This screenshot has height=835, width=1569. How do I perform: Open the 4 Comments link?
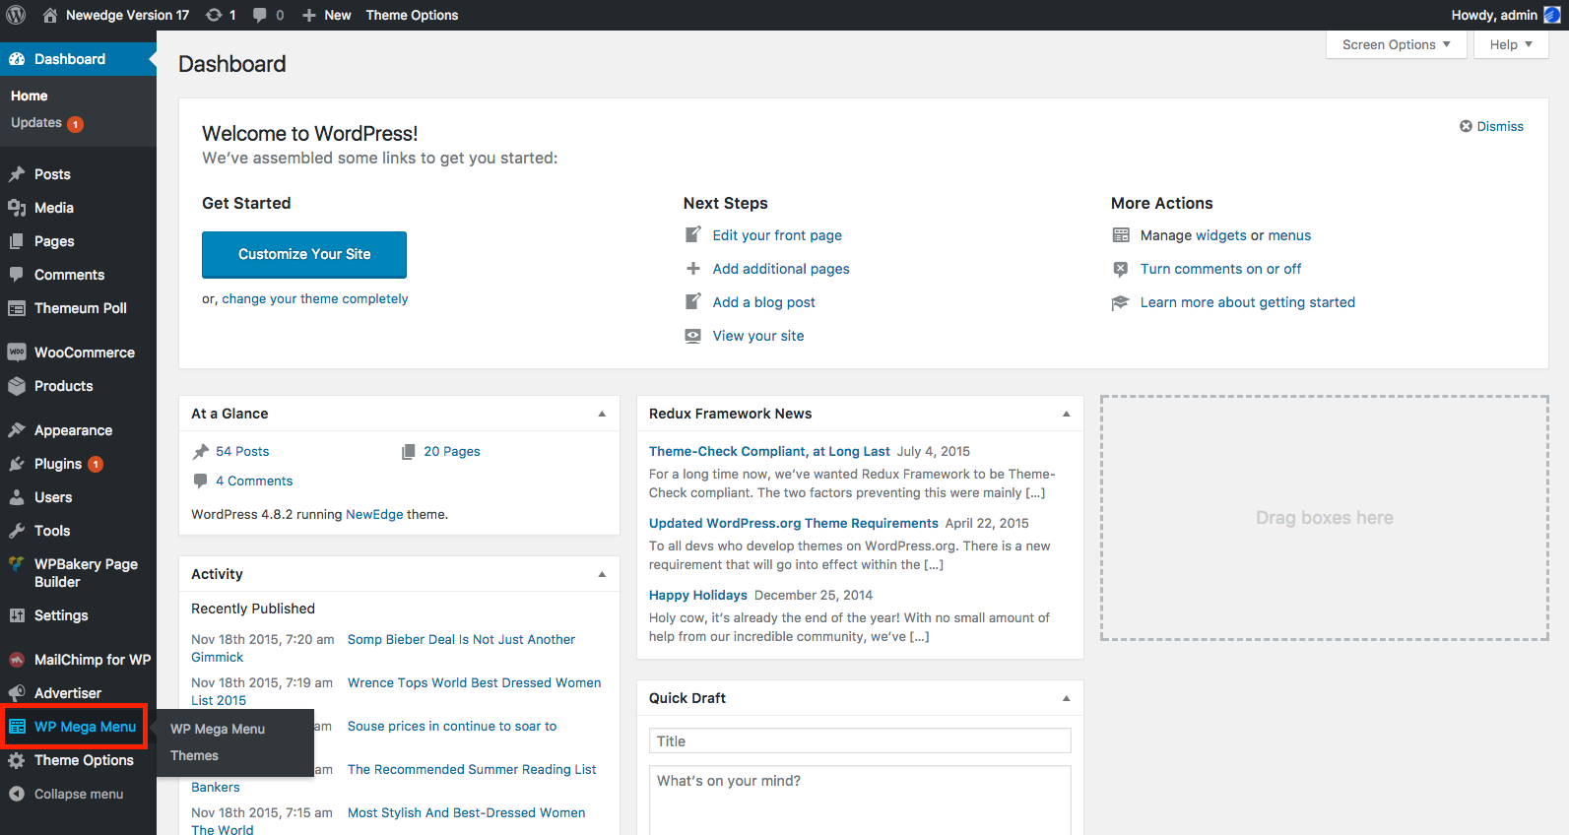[x=254, y=481]
